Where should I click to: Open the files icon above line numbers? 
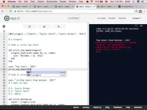pos(4,31)
